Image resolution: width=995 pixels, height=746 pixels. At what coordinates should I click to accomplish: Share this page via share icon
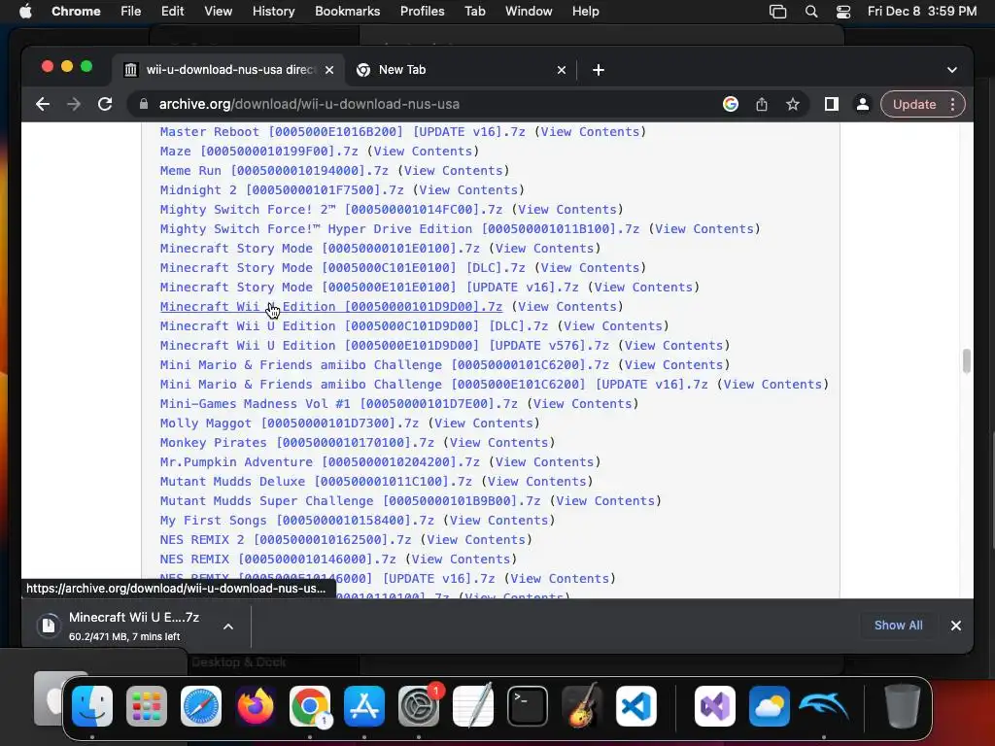pyautogui.click(x=762, y=104)
